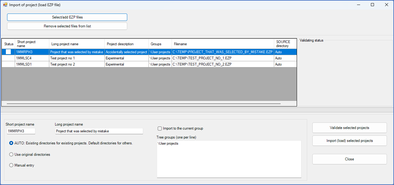Click Validate selected projects button

click(x=349, y=128)
